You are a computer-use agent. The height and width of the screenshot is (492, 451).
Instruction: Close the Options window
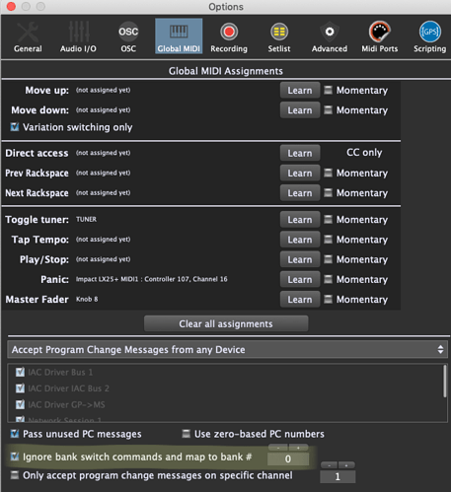click(x=11, y=6)
